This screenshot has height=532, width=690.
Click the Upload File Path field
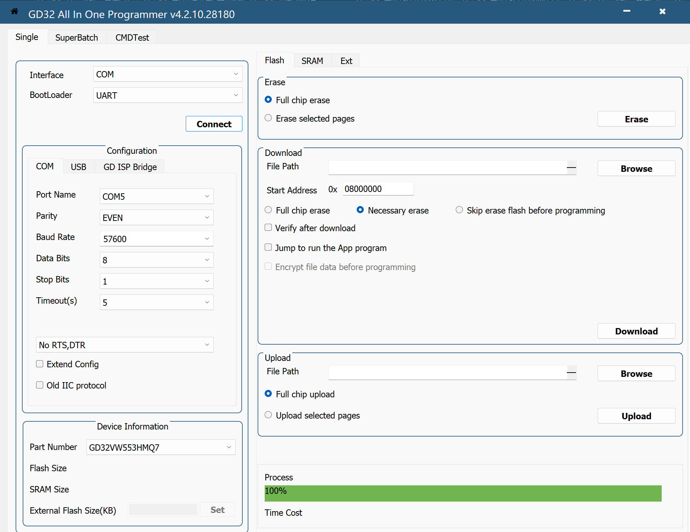(x=448, y=373)
